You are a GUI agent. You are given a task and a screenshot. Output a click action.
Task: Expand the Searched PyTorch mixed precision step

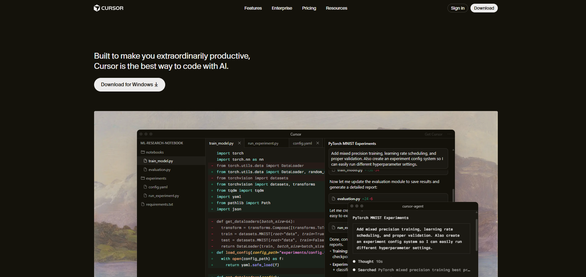[x=411, y=270]
